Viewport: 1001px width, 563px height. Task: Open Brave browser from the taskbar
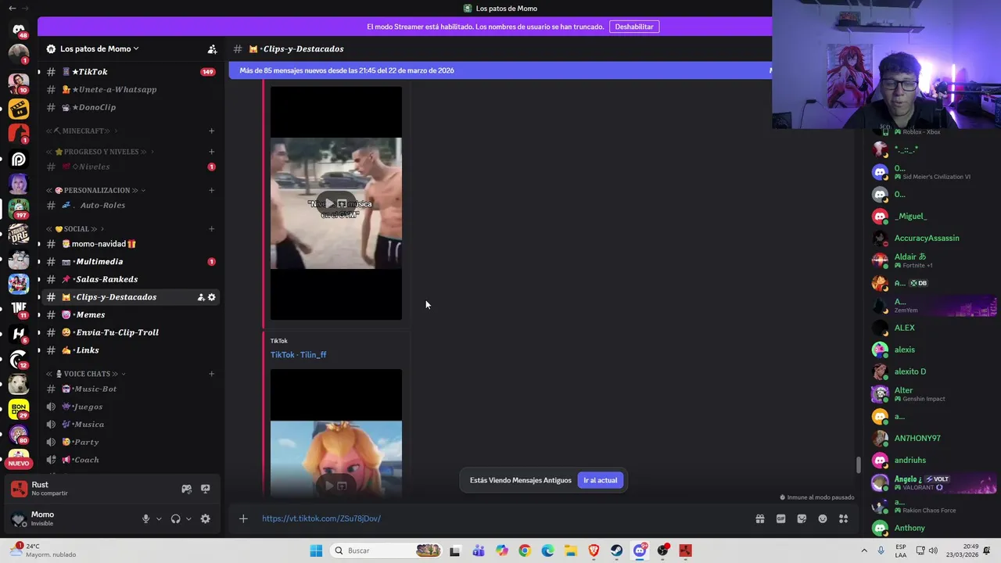point(594,550)
